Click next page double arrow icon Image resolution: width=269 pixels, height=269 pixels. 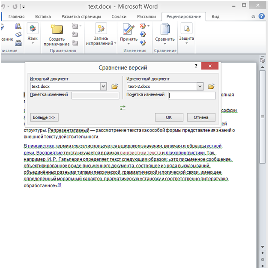click(263, 266)
